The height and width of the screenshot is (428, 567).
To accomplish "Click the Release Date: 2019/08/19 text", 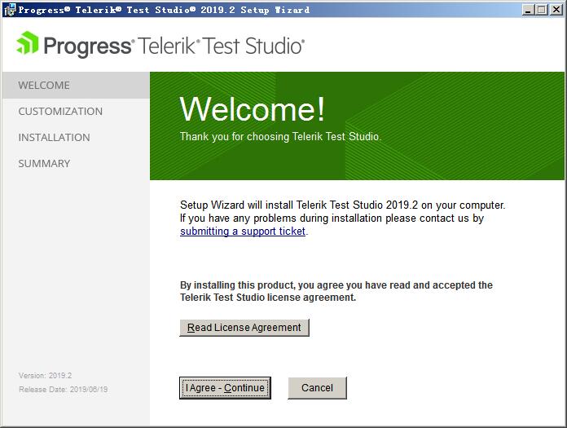I will (64, 390).
